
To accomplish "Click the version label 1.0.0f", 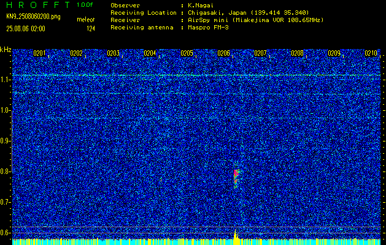I will pyautogui.click(x=85, y=5).
